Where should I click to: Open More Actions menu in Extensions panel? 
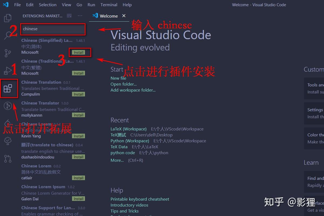(80, 16)
